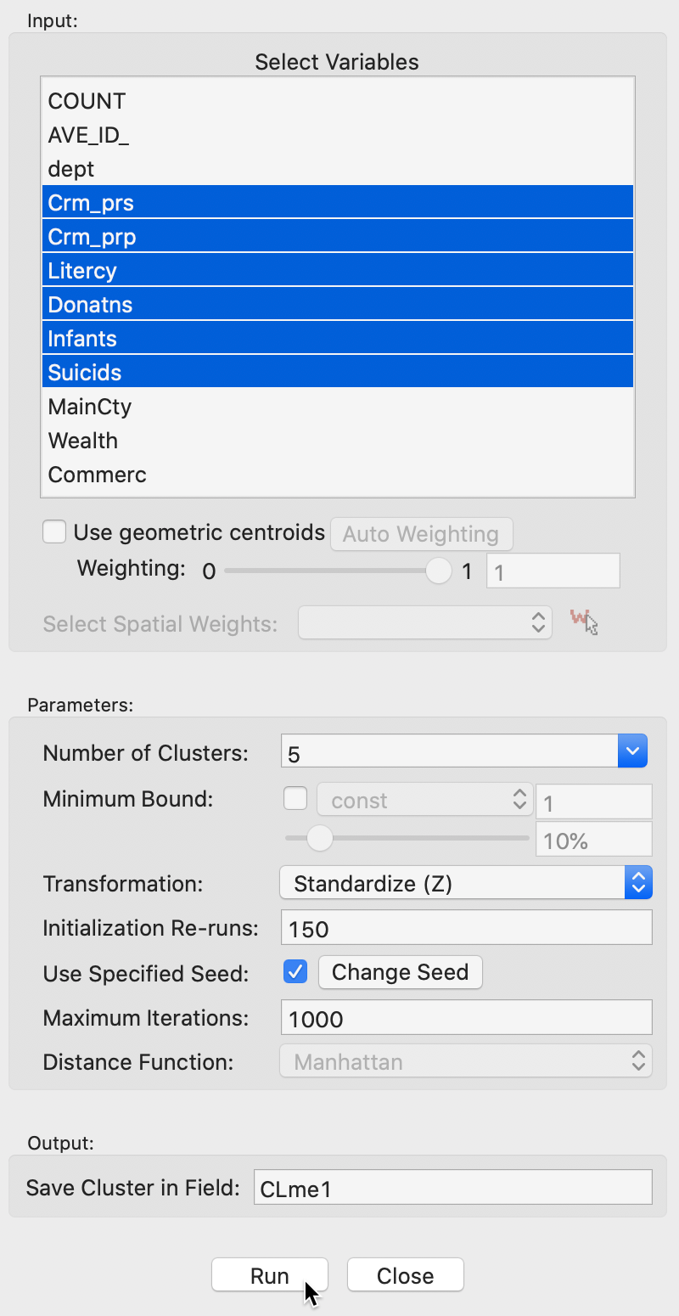Open the spatial weights manager icon
Viewport: 679px width, 1316px height.
[583, 622]
